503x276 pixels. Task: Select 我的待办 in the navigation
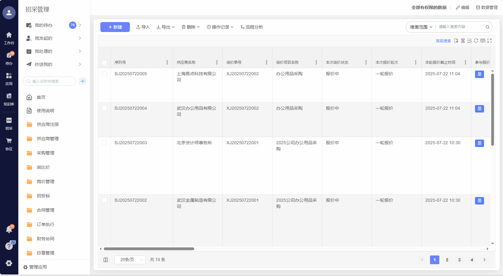43,25
